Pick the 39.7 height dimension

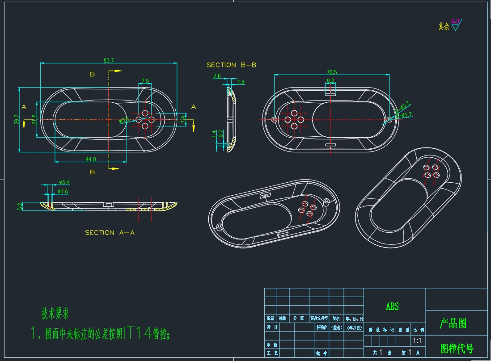click(17, 119)
